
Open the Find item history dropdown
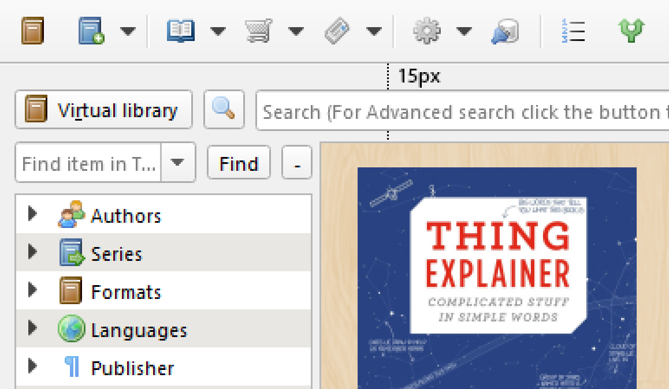177,162
